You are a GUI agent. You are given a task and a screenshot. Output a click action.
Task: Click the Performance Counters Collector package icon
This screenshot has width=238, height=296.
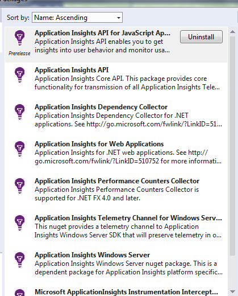pos(20,186)
